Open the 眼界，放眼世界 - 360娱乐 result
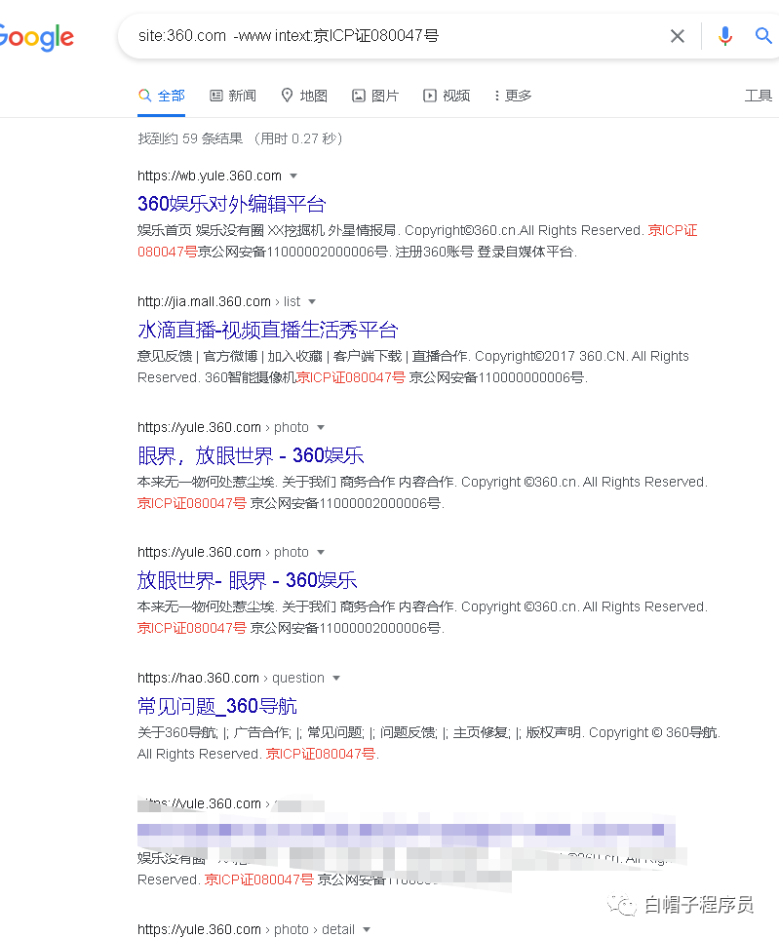Screen dimensions: 779x938 (x=251, y=455)
